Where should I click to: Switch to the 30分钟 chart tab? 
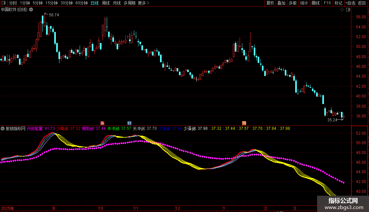point(67,3)
